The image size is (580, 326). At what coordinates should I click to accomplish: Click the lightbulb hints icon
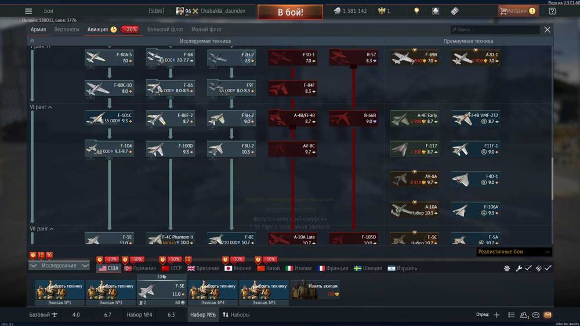point(416,11)
